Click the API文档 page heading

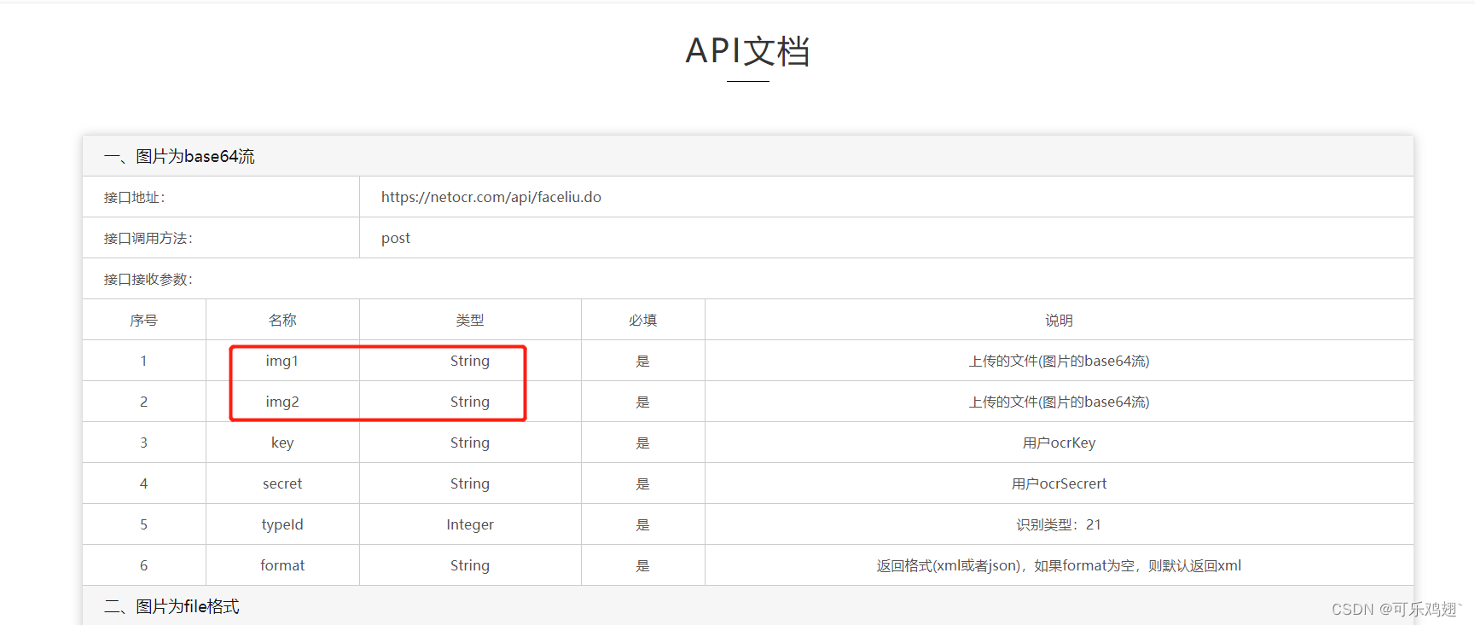(747, 51)
